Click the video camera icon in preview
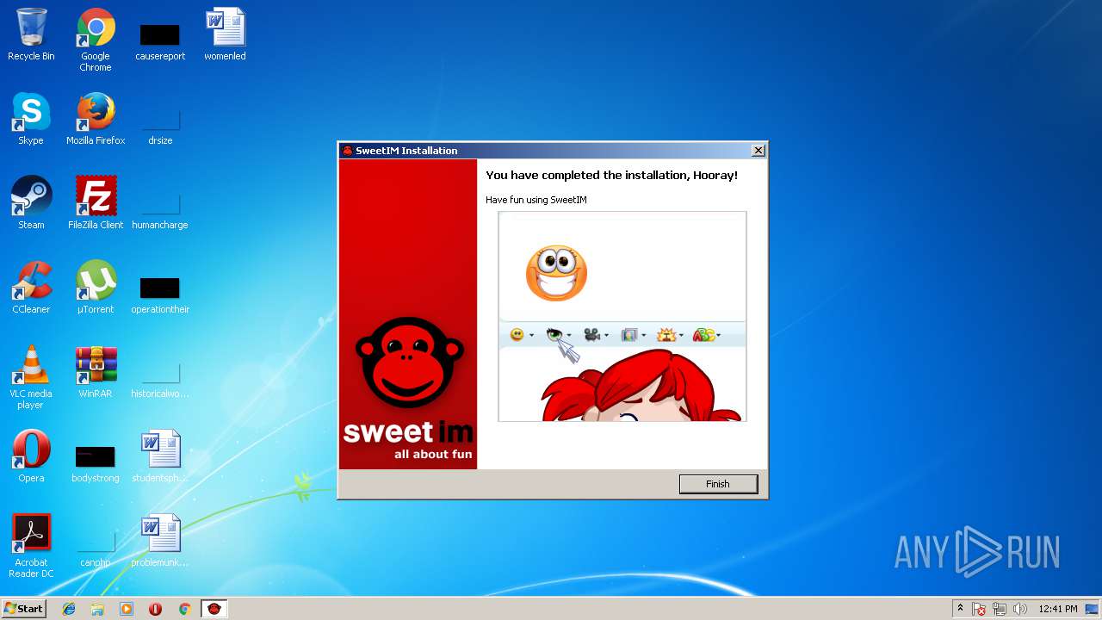Viewport: 1102px width, 620px height. pos(591,334)
